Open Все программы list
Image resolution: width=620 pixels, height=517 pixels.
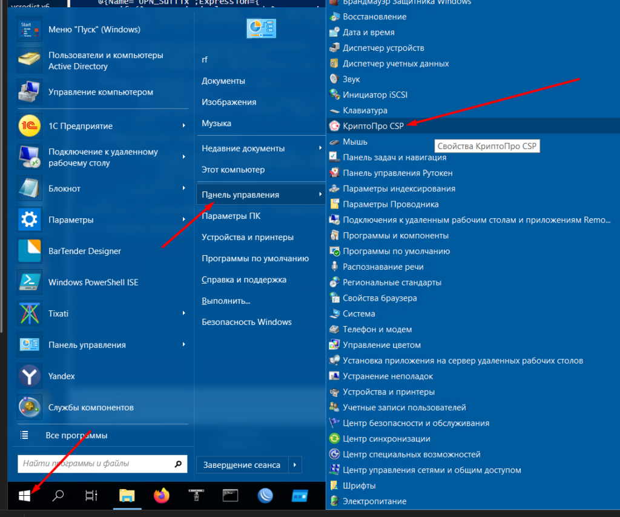click(76, 435)
